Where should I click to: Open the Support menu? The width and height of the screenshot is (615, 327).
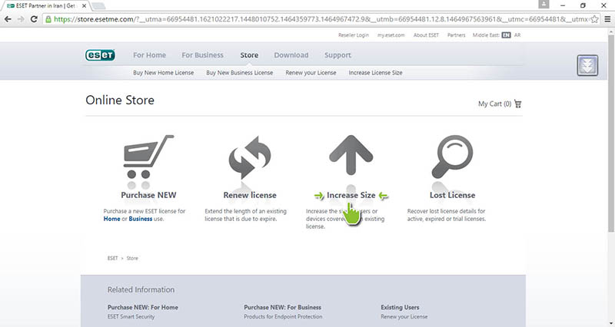(337, 55)
